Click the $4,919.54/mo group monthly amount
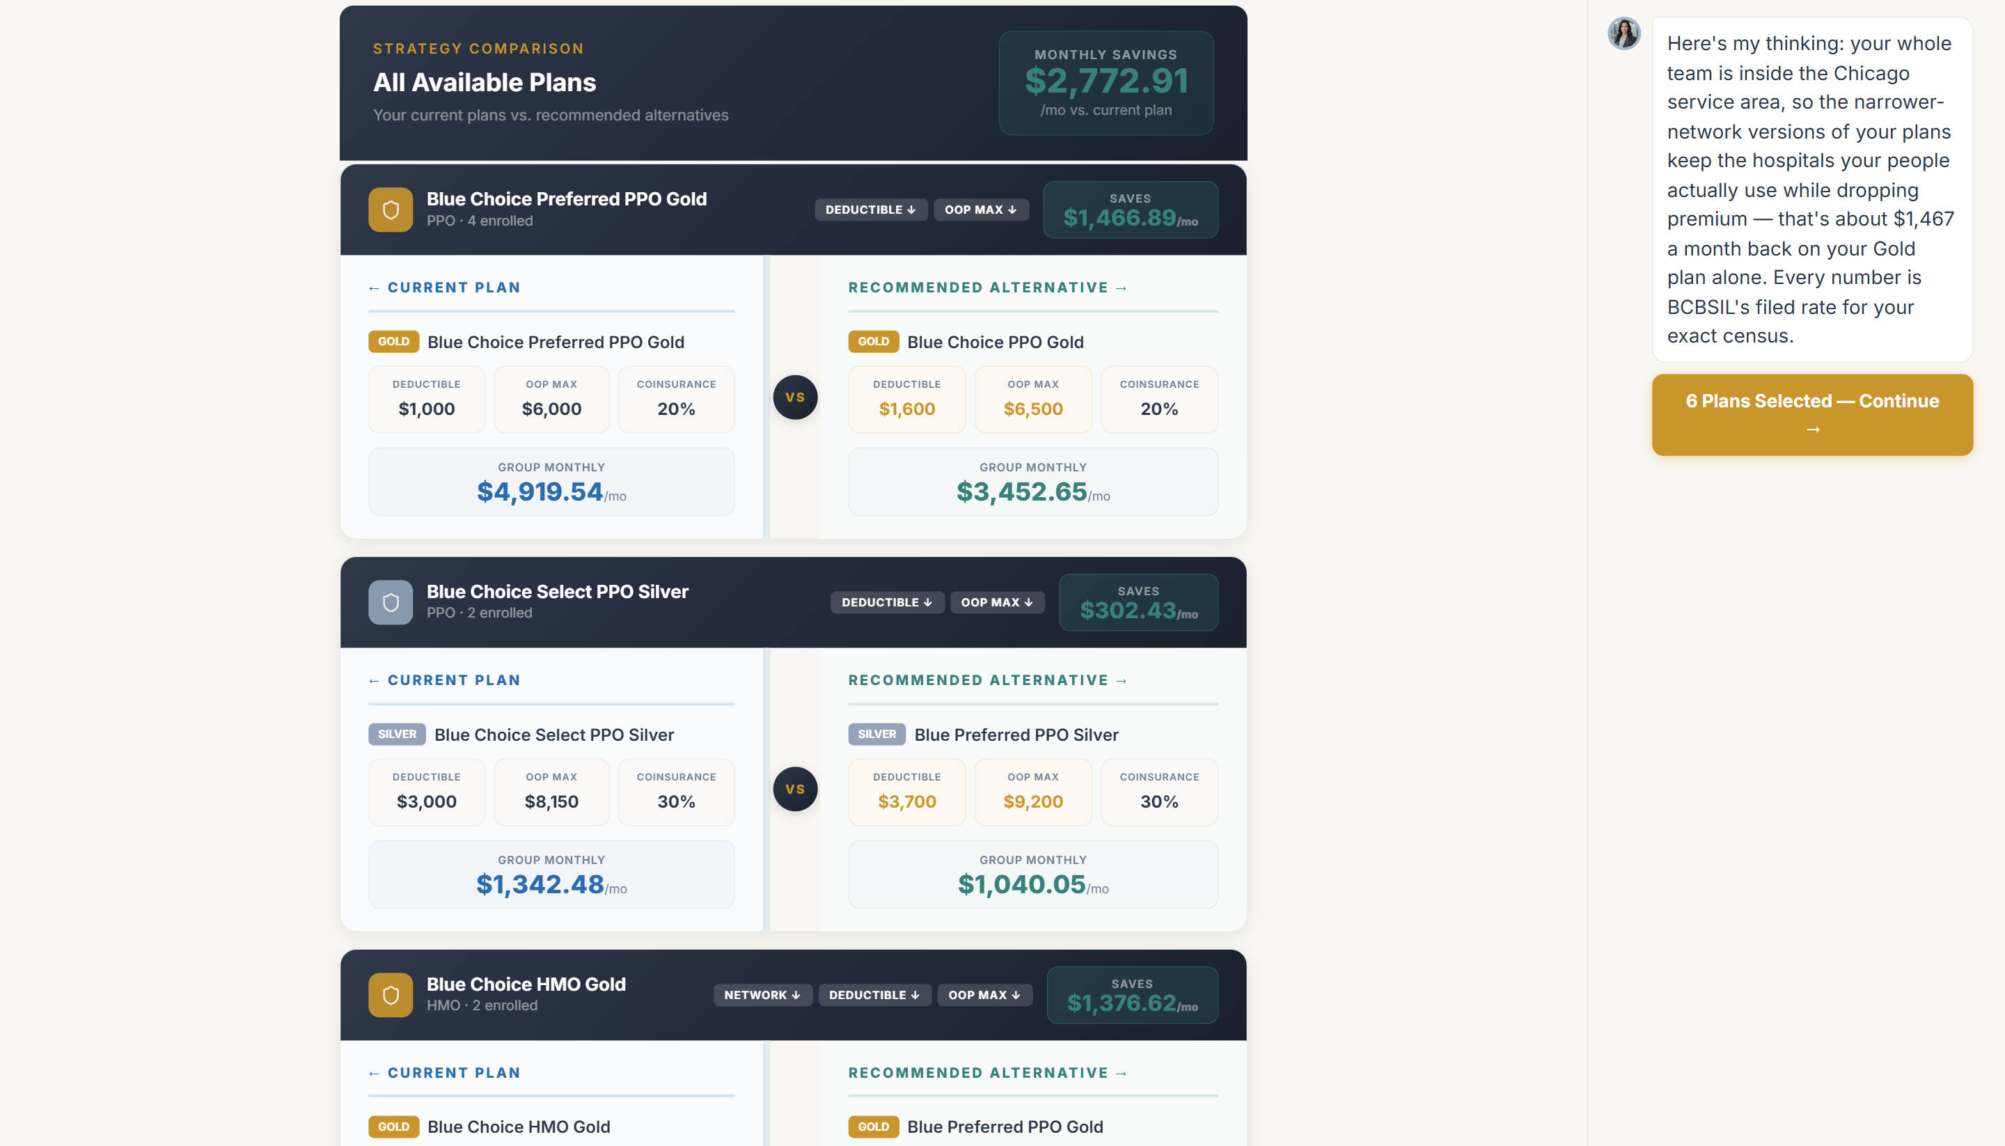The width and height of the screenshot is (2005, 1146). [x=551, y=492]
